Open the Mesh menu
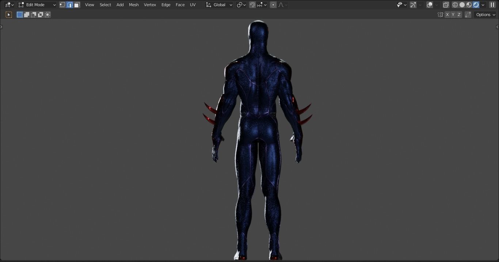Viewport: 499px width, 262px height. 134,5
